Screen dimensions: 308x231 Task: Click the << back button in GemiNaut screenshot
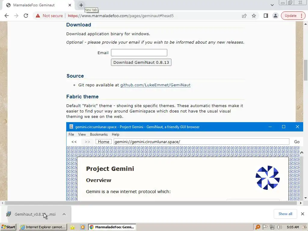tap(74, 142)
